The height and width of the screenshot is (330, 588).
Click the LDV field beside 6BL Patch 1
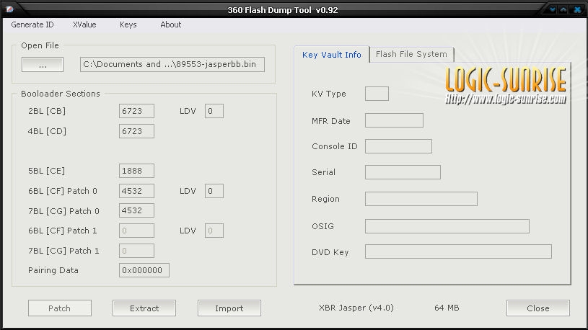tap(214, 231)
